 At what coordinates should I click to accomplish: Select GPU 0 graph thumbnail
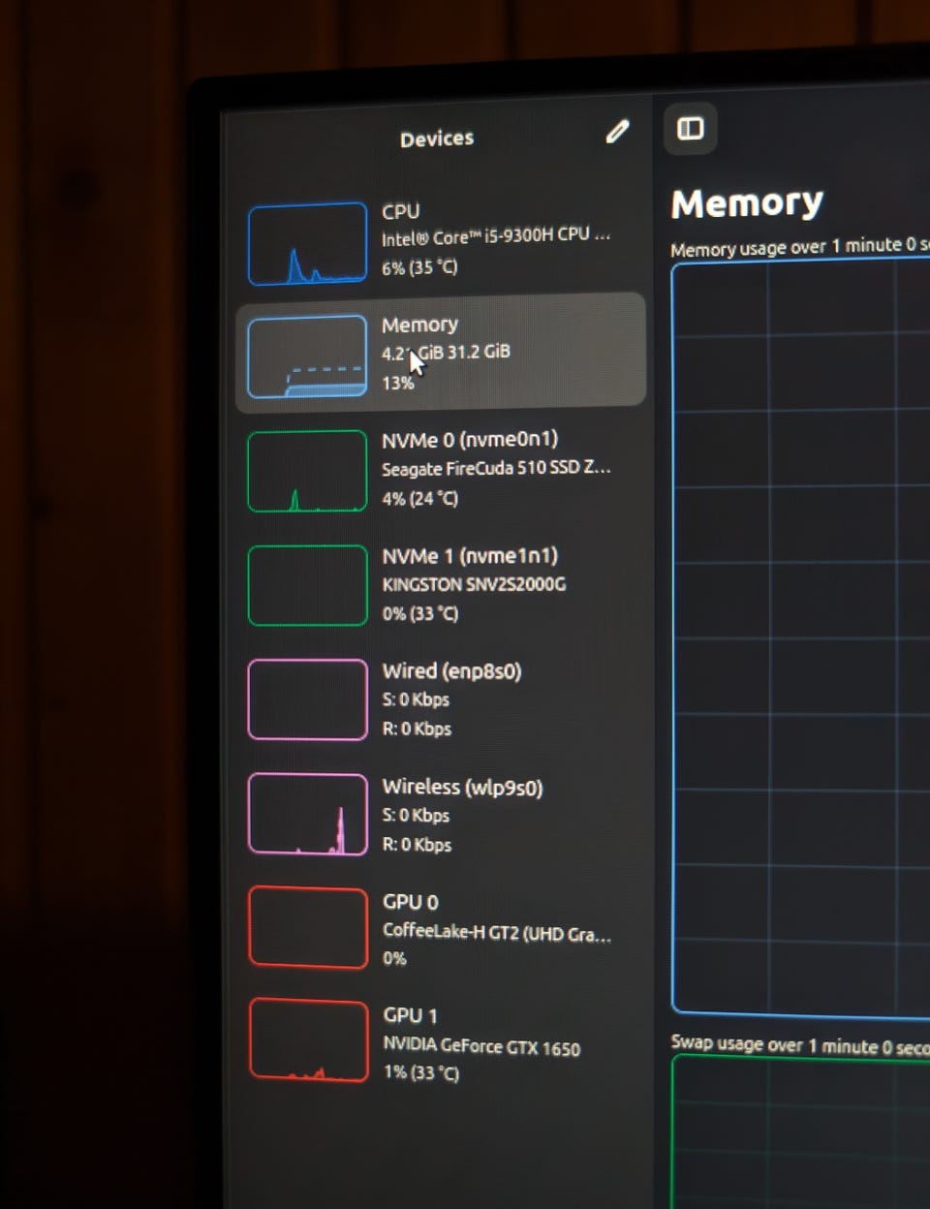[x=308, y=927]
